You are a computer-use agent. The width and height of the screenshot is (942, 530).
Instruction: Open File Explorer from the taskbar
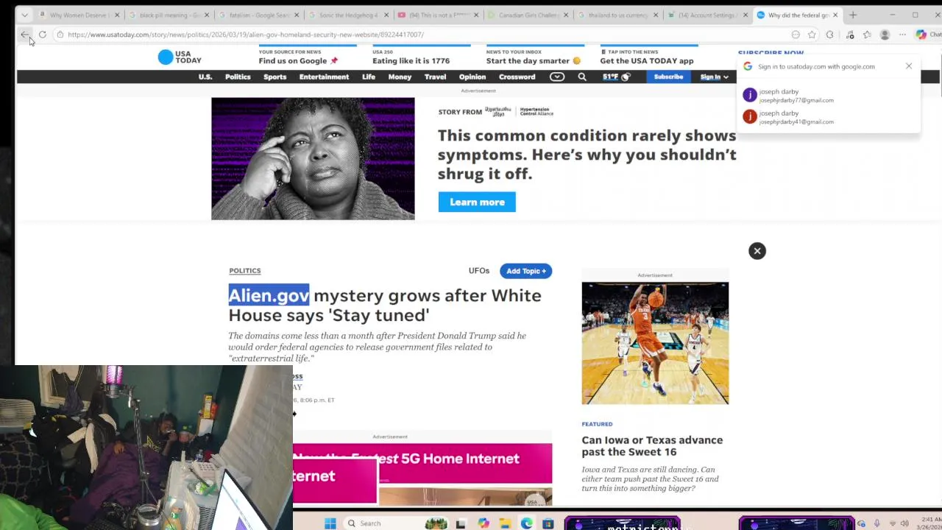[505, 523]
